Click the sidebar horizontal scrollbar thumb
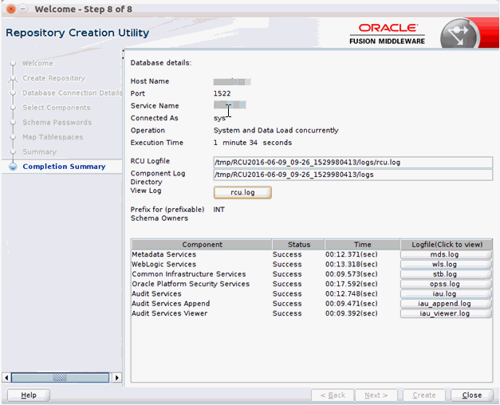The width and height of the screenshot is (500, 405). [x=61, y=378]
